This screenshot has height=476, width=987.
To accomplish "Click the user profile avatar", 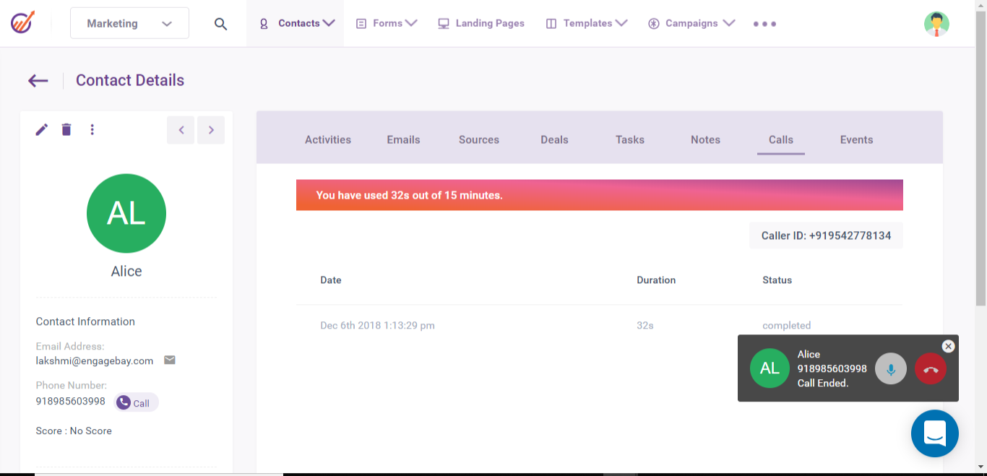I will click(x=936, y=24).
